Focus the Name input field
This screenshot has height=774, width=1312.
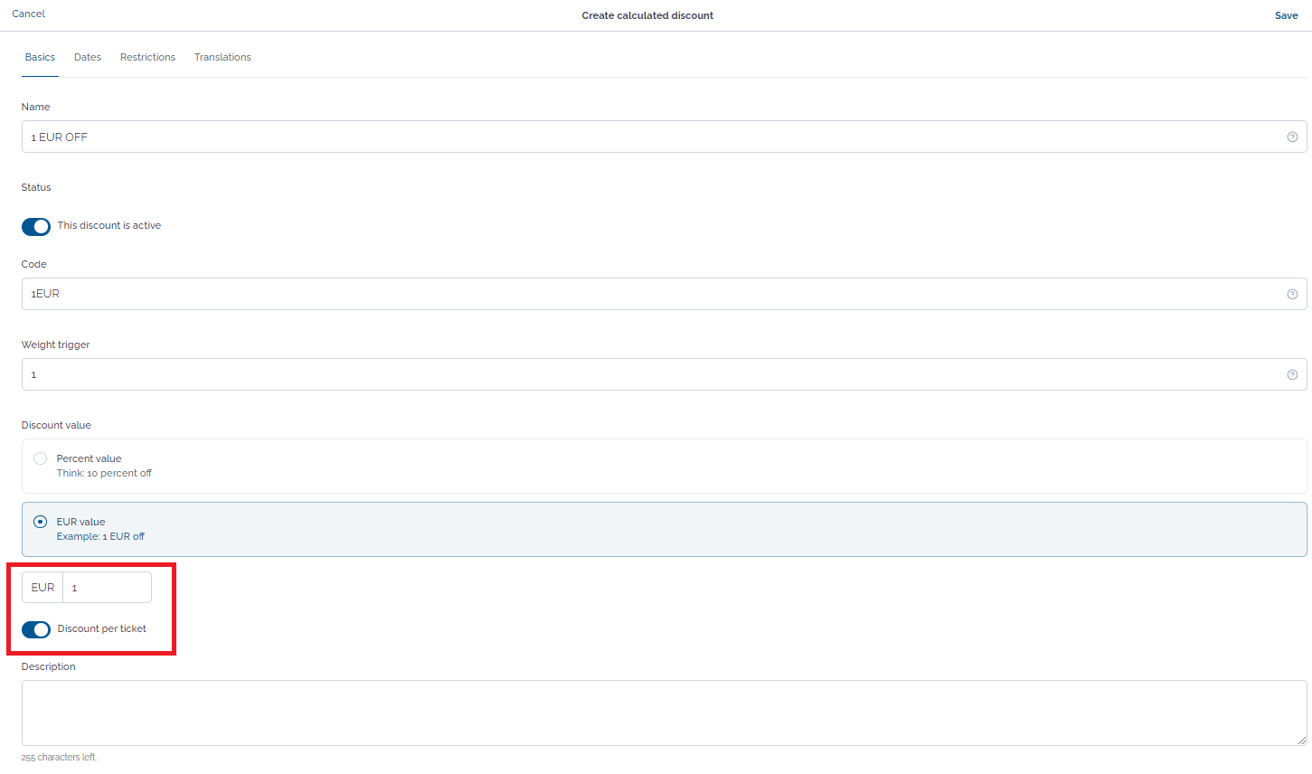tap(664, 137)
